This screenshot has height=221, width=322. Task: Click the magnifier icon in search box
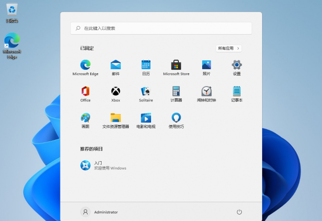(78, 28)
